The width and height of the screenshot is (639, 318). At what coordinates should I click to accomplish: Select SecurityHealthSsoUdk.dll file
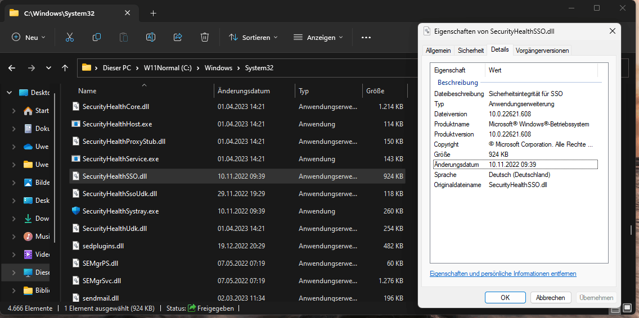119,194
